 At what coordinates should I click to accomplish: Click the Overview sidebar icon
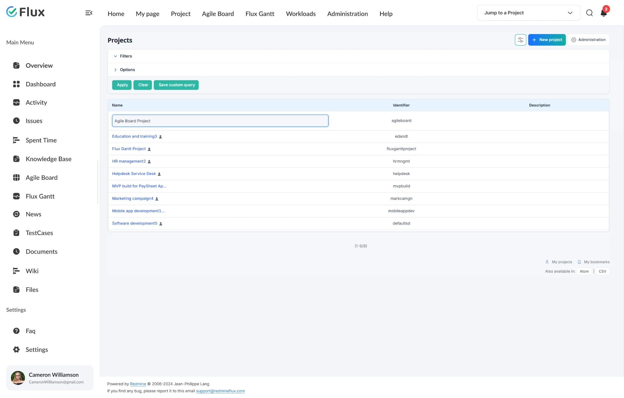click(x=16, y=65)
